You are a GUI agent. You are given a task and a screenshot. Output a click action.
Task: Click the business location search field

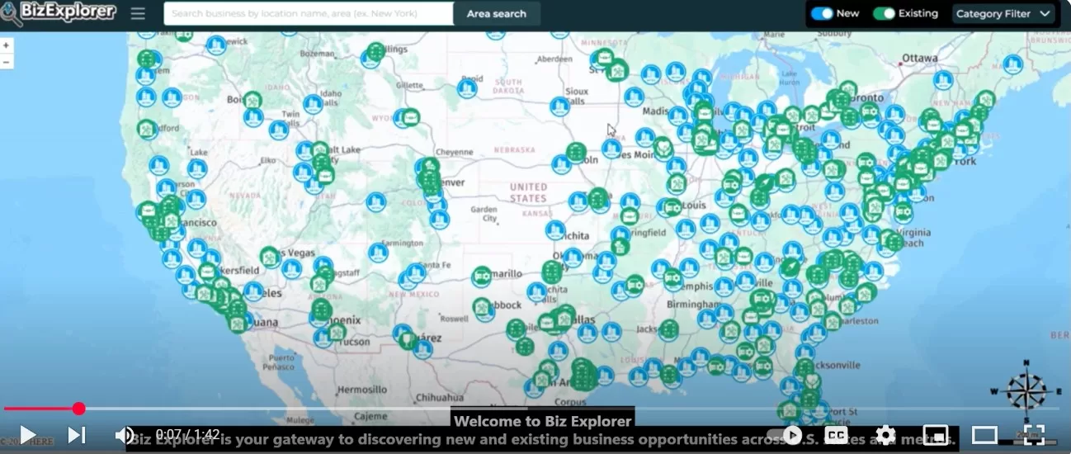(308, 14)
